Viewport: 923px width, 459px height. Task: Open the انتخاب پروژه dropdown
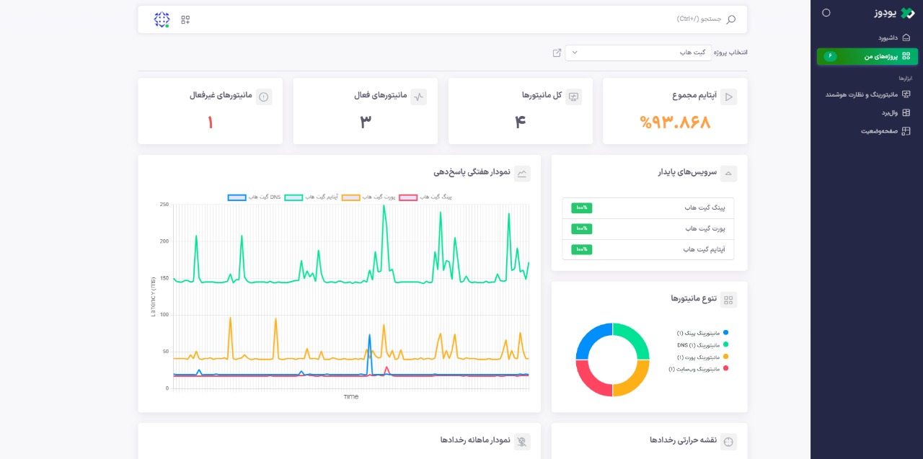(x=638, y=53)
